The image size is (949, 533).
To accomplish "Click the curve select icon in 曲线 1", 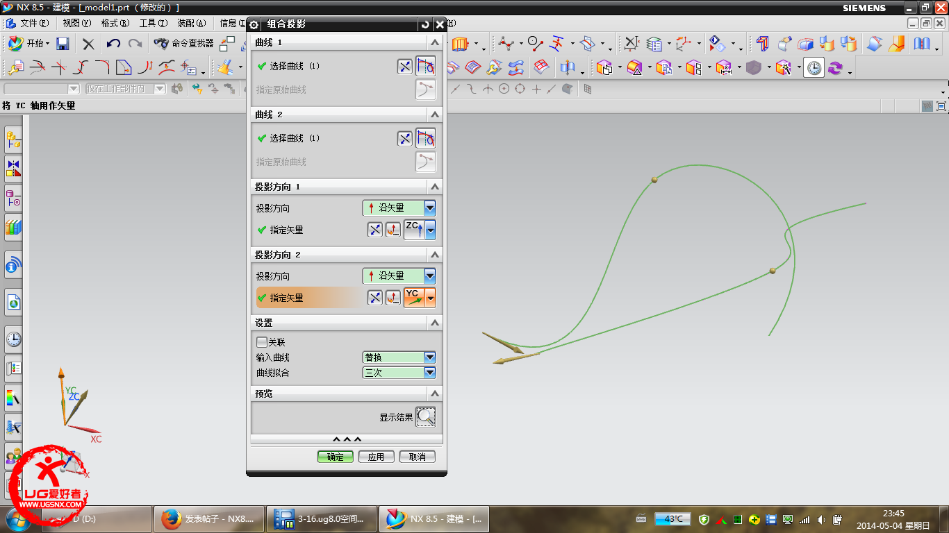I will tap(426, 66).
